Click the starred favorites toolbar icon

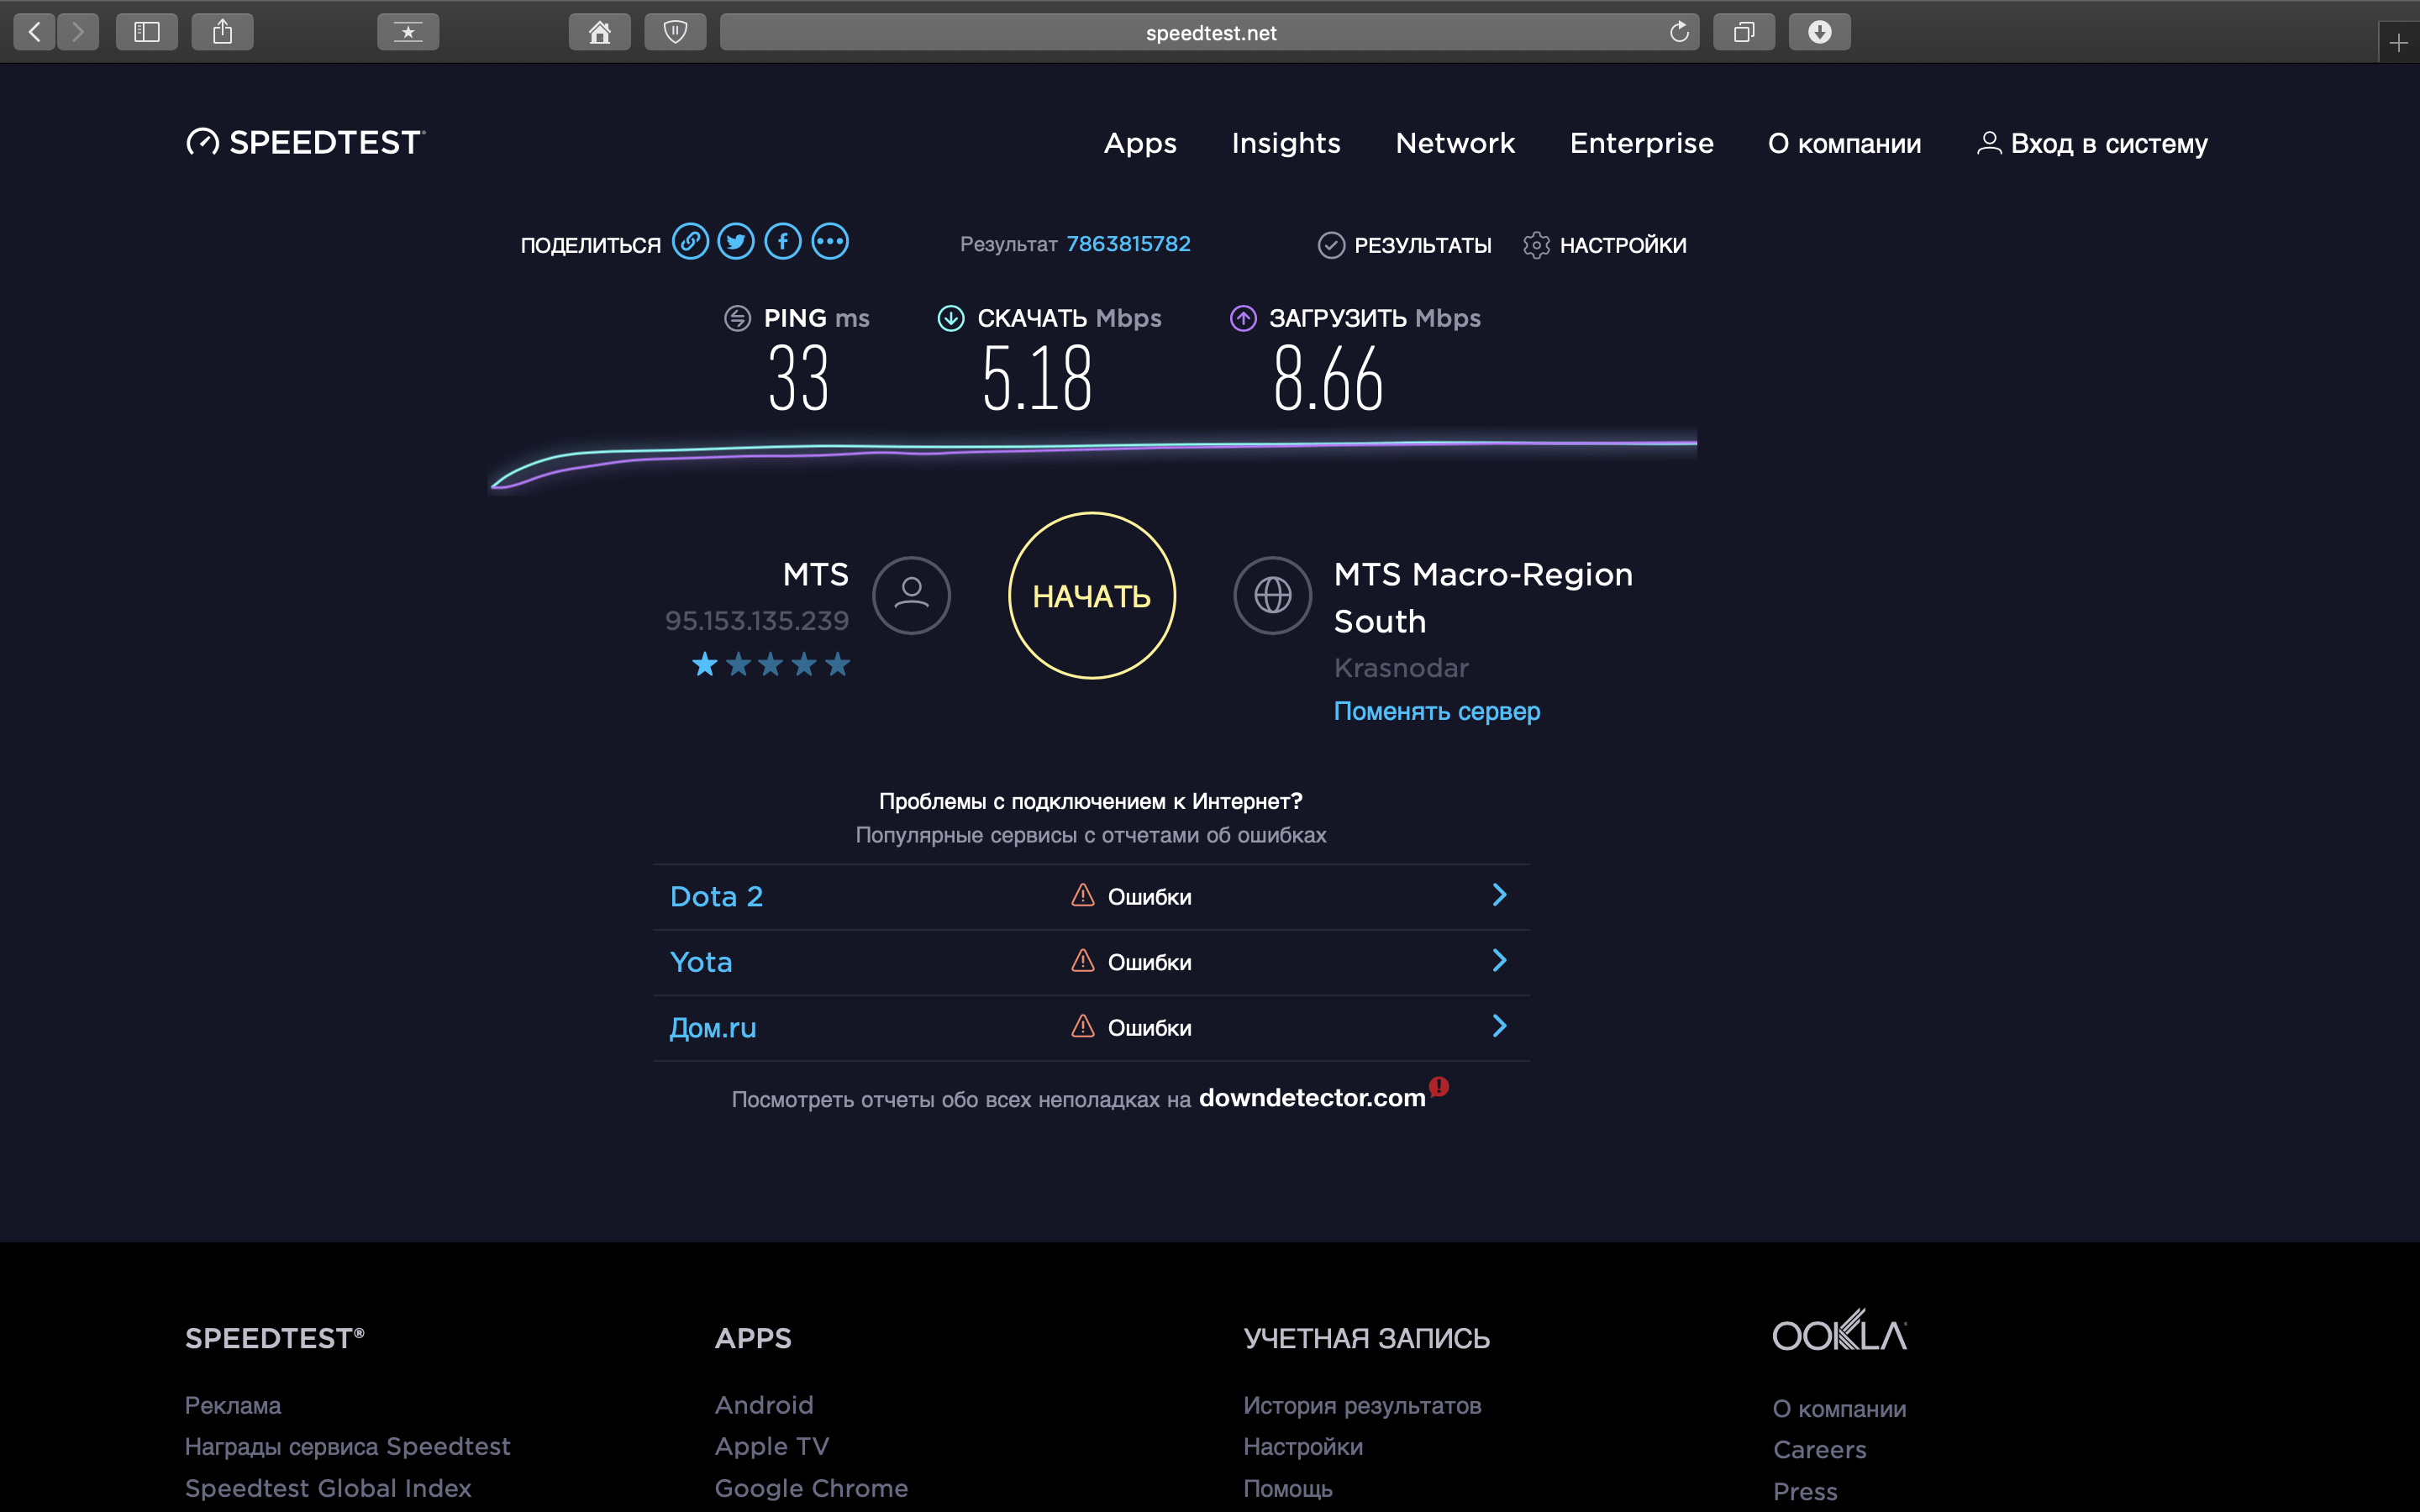[408, 32]
